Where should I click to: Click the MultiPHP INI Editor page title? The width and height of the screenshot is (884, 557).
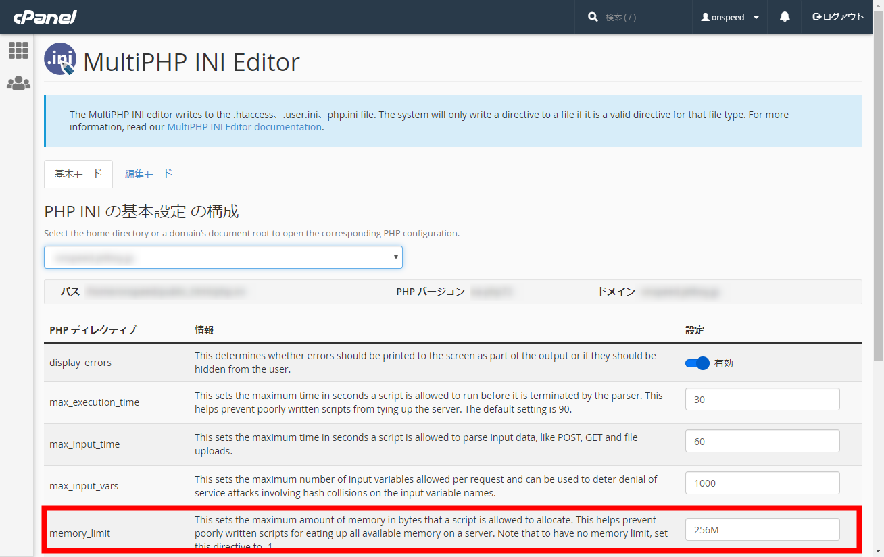pyautogui.click(x=191, y=62)
